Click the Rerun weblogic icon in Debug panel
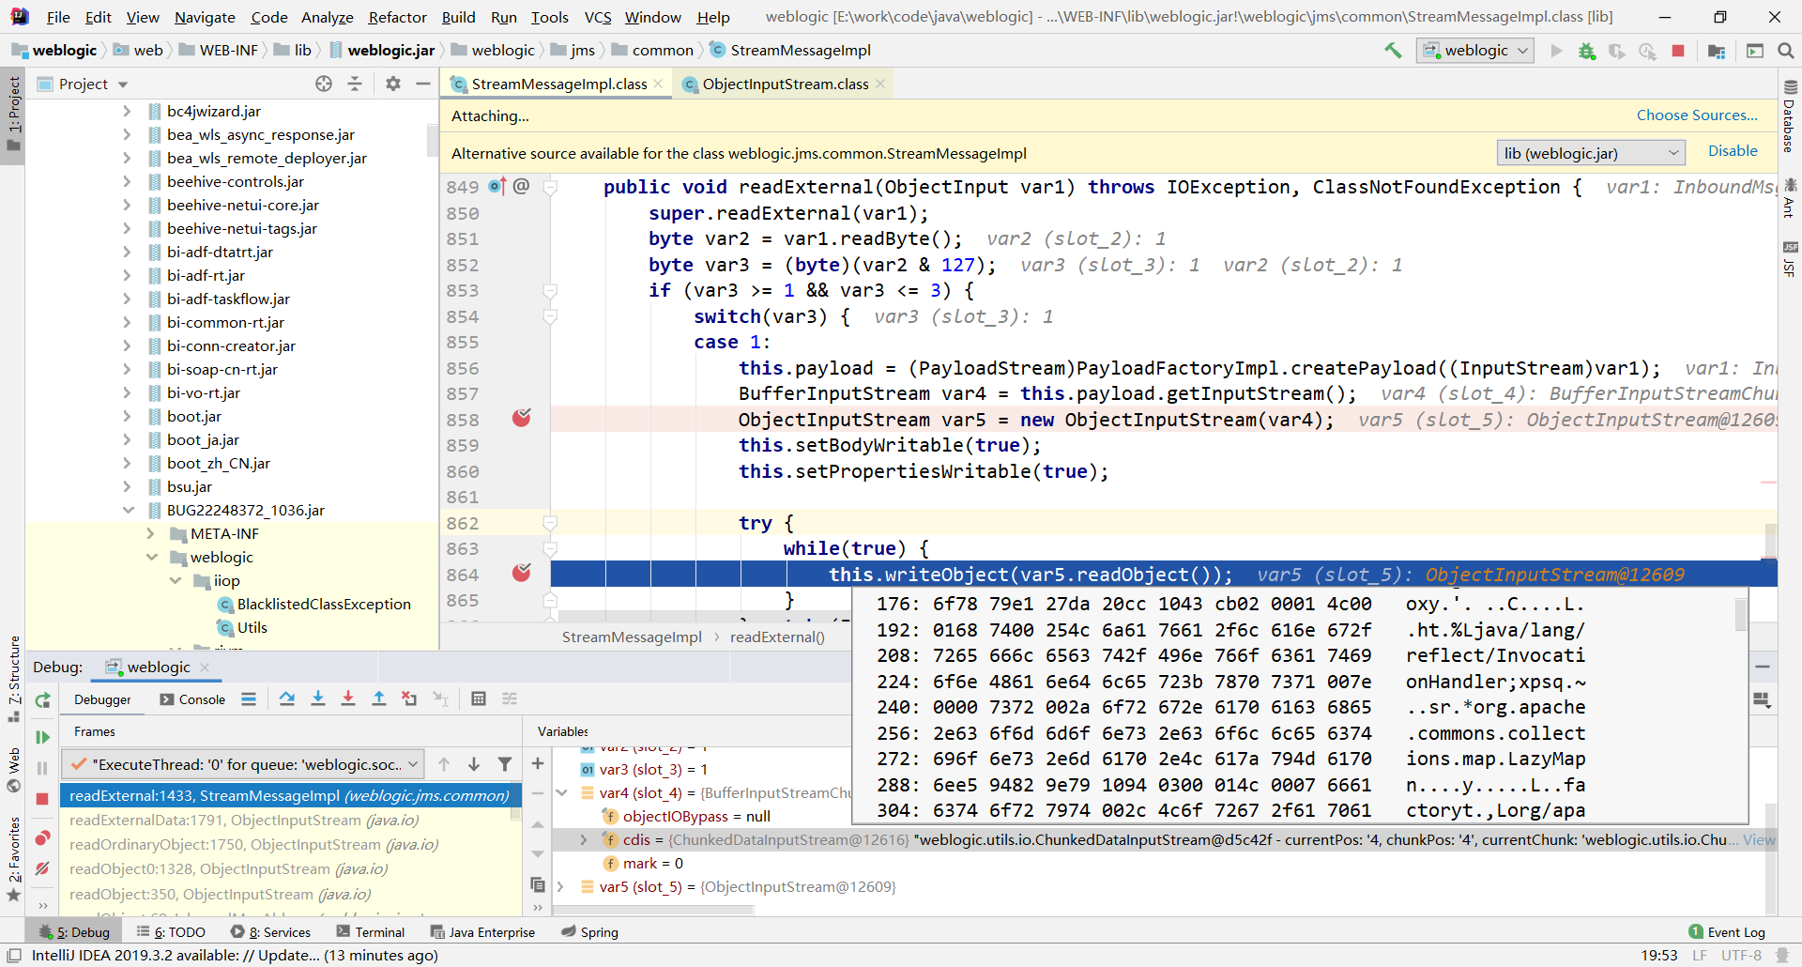Image resolution: width=1802 pixels, height=967 pixels. (x=42, y=700)
